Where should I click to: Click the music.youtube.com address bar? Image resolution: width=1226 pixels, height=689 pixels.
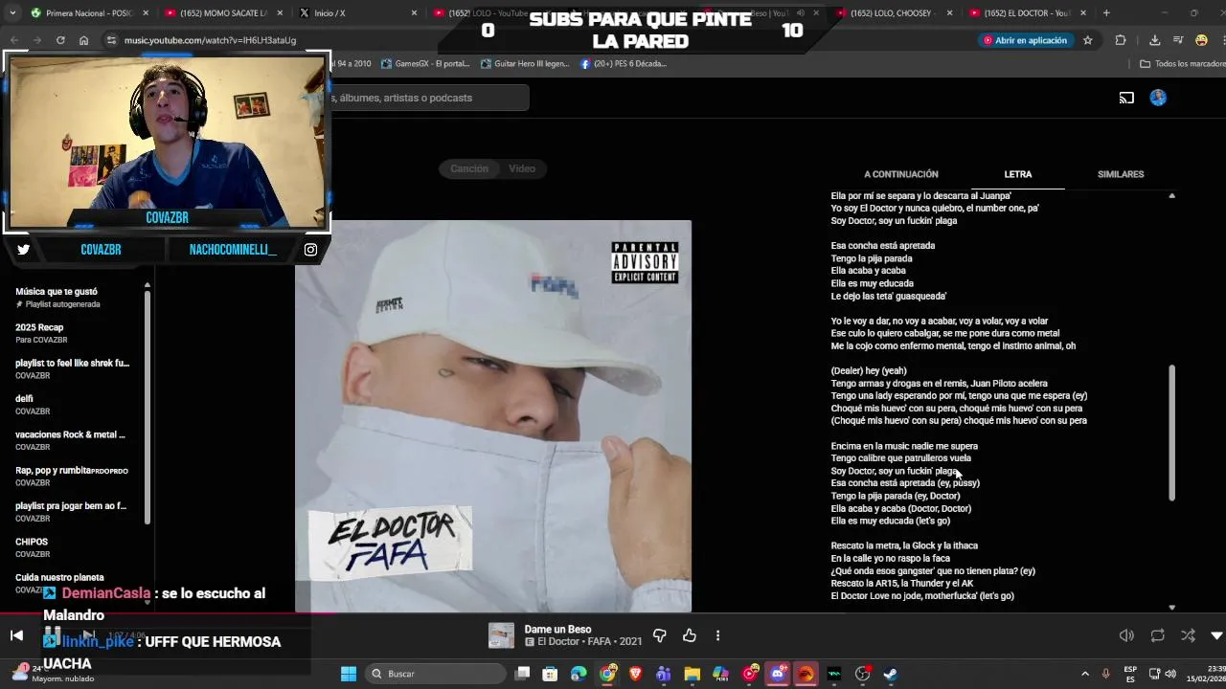(210, 40)
